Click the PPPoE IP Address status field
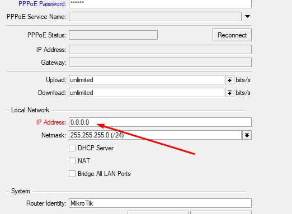The image size is (292, 214). 160,50
